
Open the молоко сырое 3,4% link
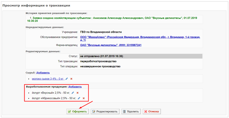48,79
